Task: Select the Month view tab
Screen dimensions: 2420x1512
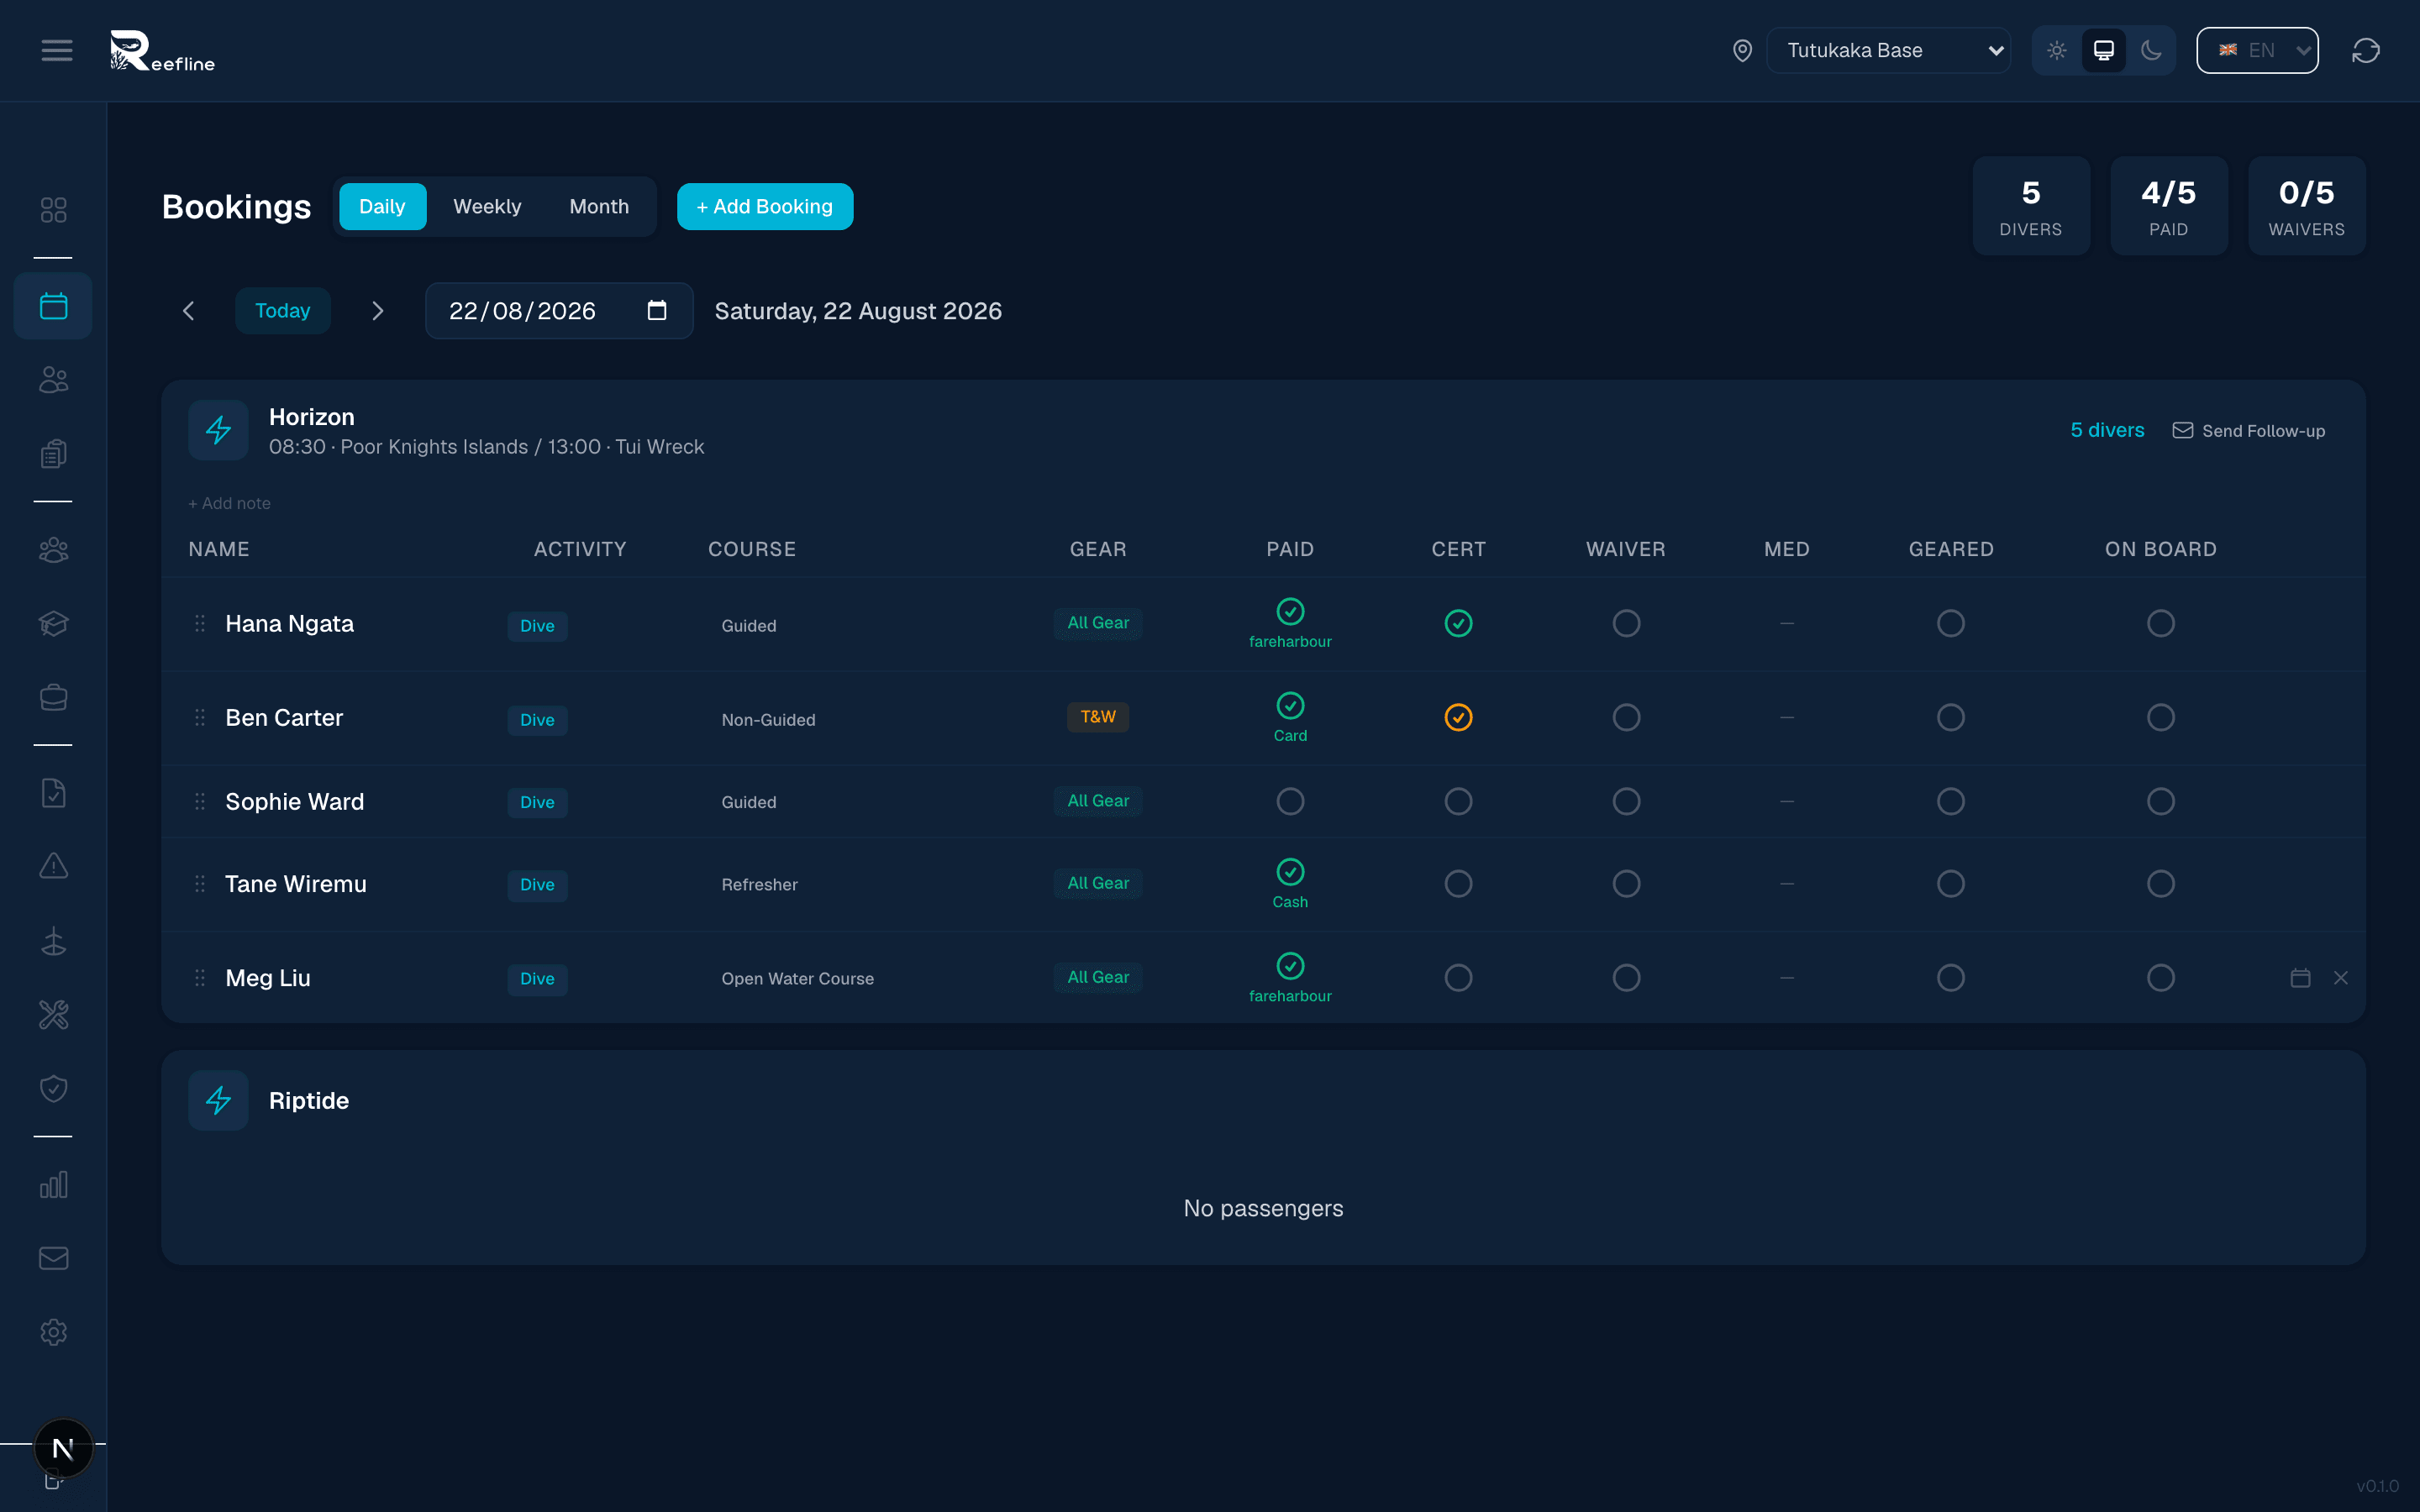Action: pos(599,206)
